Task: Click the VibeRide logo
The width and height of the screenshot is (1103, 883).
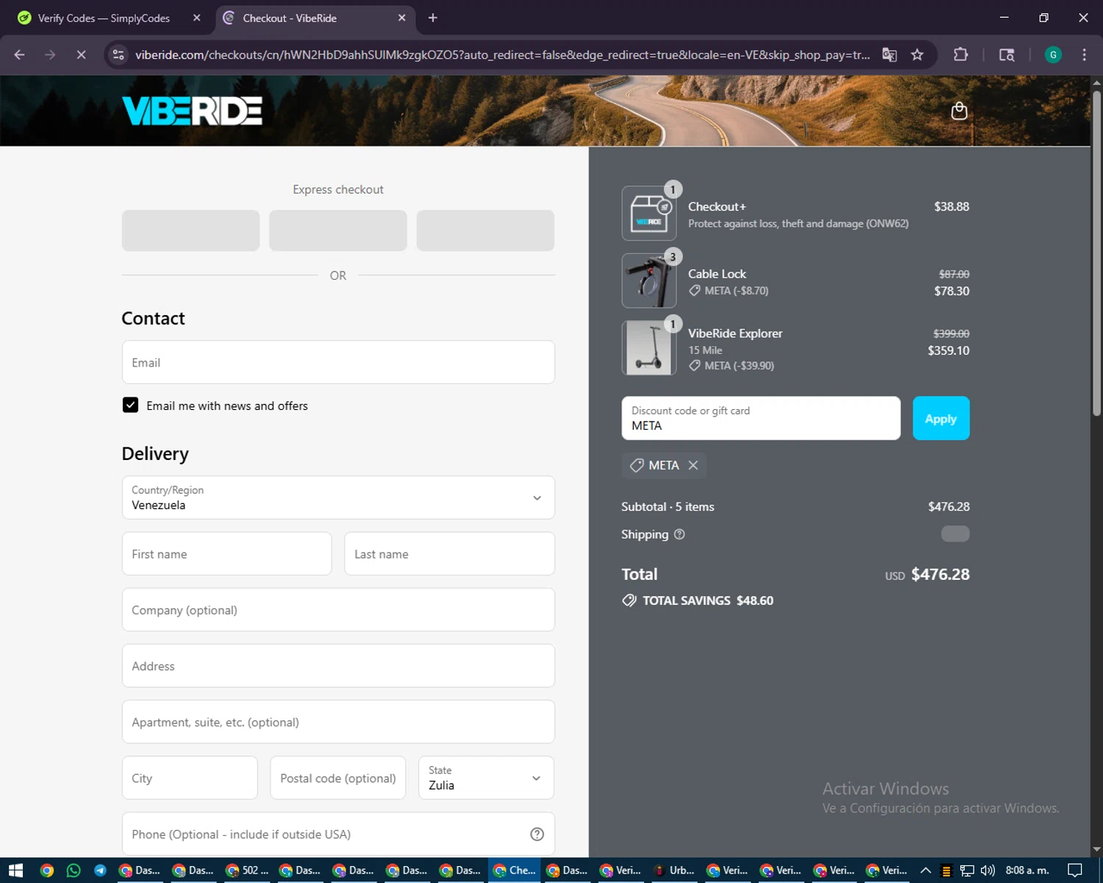Action: tap(192, 110)
